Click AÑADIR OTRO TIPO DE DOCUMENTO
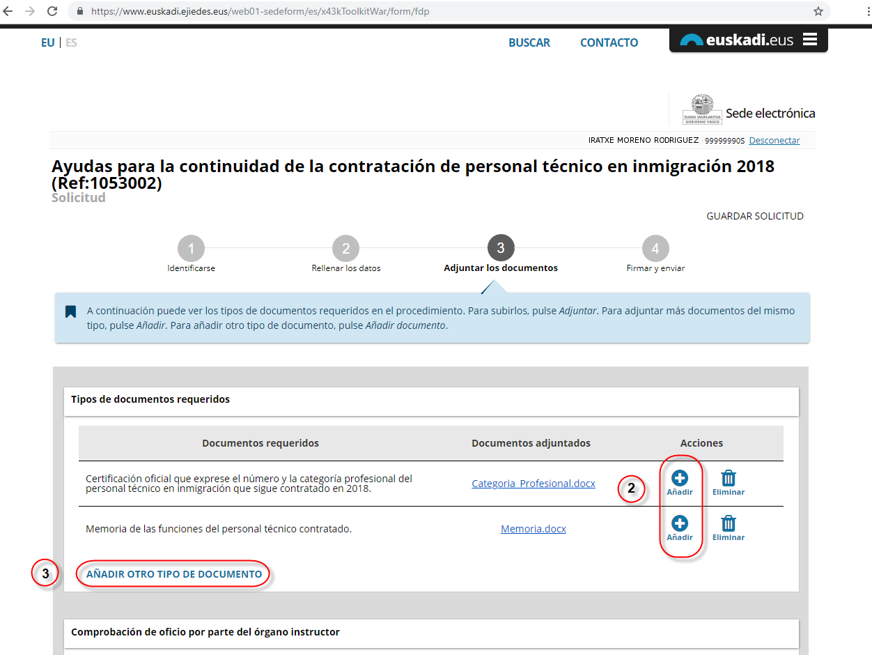The width and height of the screenshot is (872, 655). click(174, 574)
